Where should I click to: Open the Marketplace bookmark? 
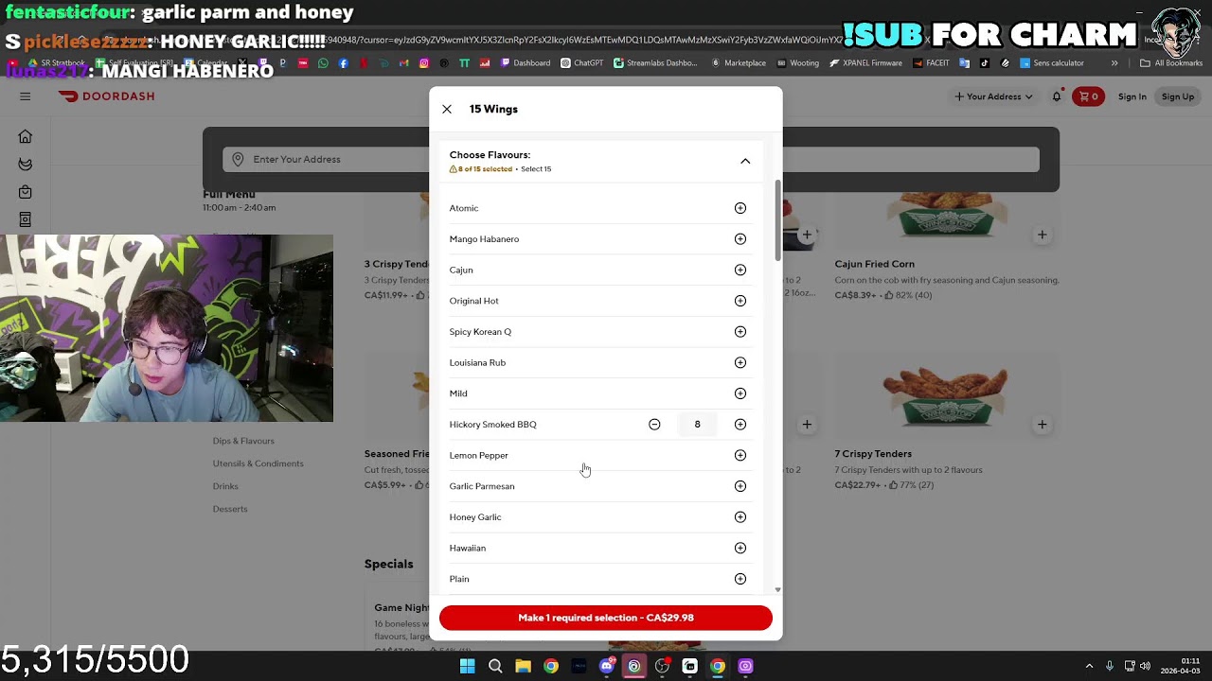coord(738,63)
